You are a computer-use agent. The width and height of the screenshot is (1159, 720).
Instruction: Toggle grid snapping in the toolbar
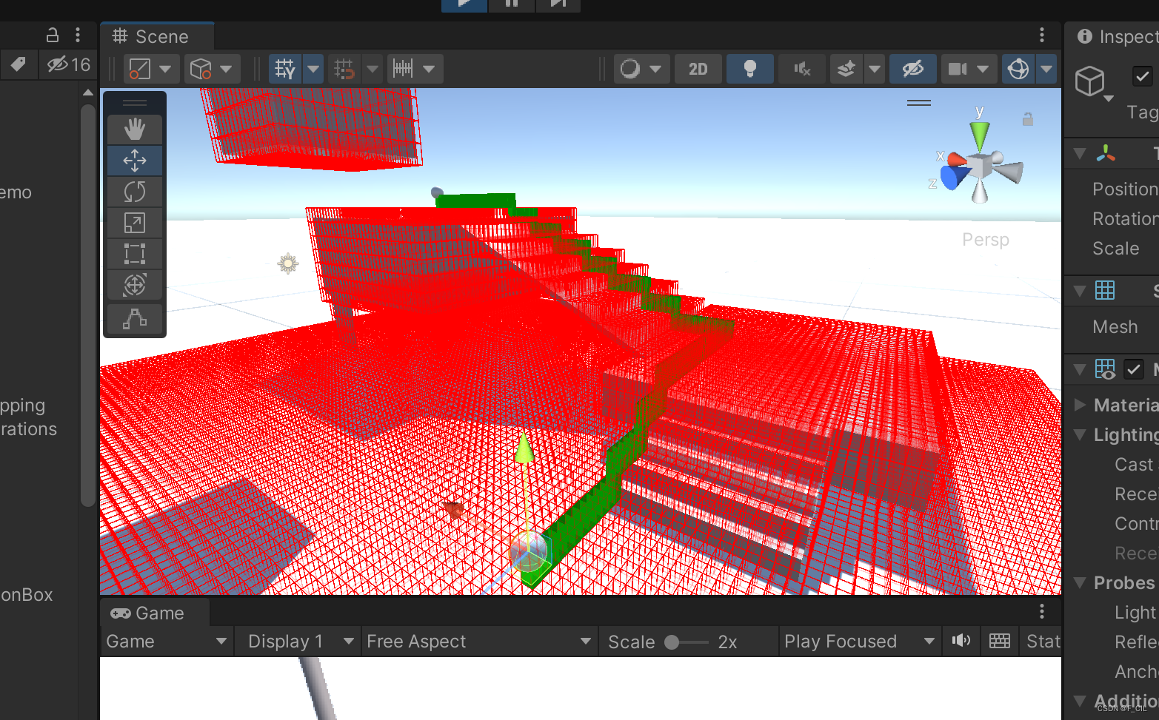pos(342,68)
